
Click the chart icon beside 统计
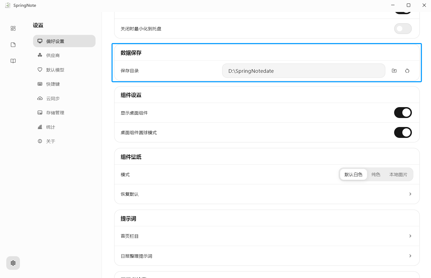40,127
